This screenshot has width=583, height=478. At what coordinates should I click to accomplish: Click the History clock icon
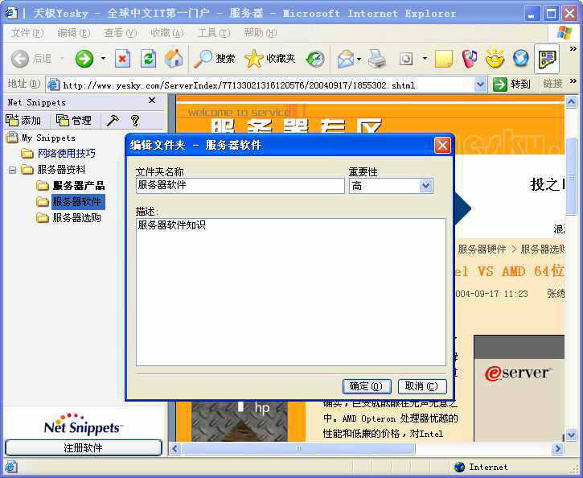coord(315,59)
